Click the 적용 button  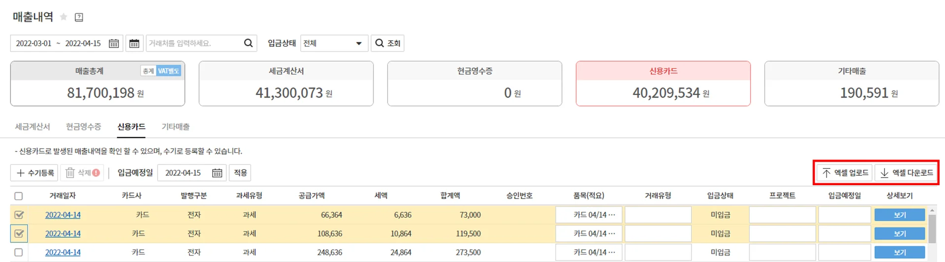[x=240, y=173]
